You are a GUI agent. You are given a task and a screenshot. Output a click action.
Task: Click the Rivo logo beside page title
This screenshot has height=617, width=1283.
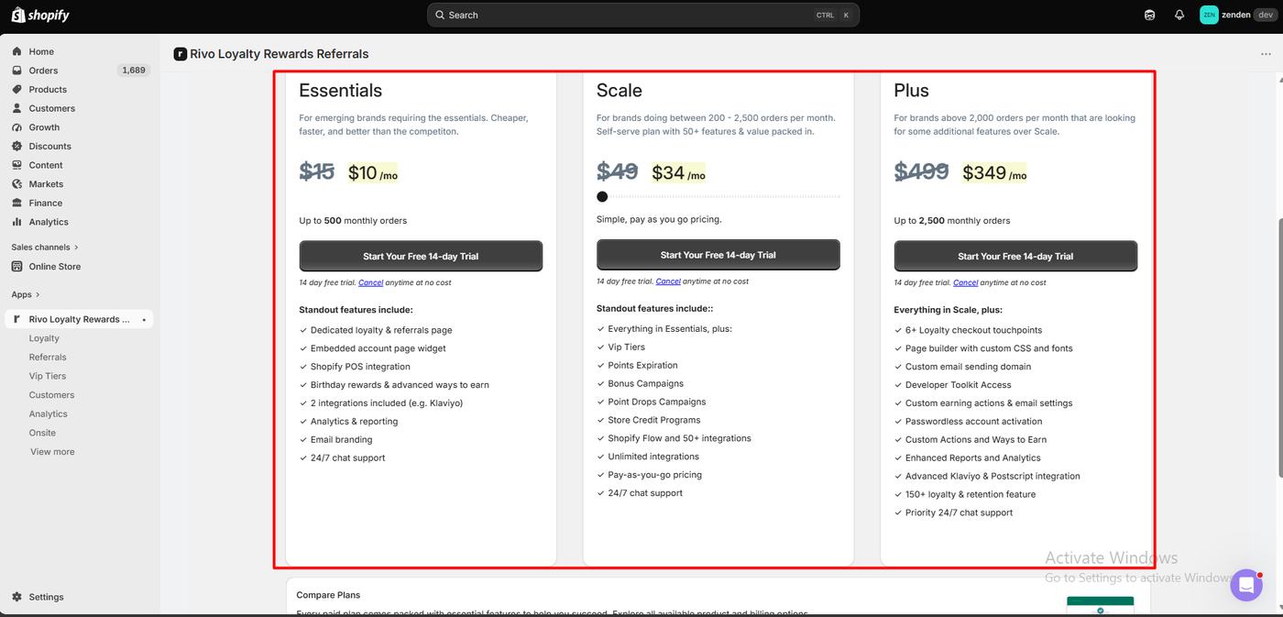180,54
